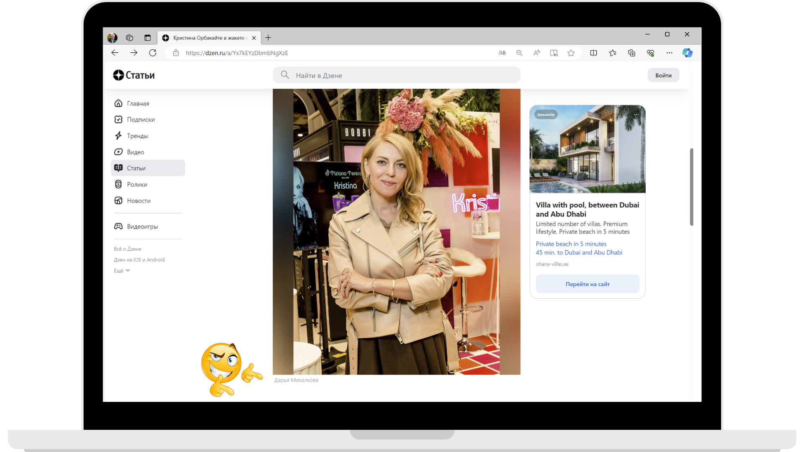Screen dimensions: 804x452
Task: Open browser Collections icon
Action: 631,53
